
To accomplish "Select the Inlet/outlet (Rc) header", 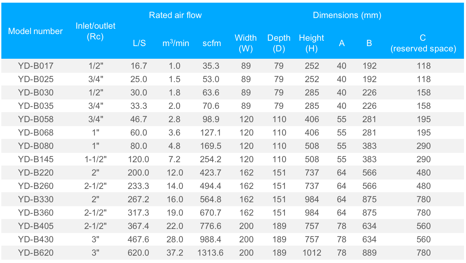I will [x=95, y=31].
